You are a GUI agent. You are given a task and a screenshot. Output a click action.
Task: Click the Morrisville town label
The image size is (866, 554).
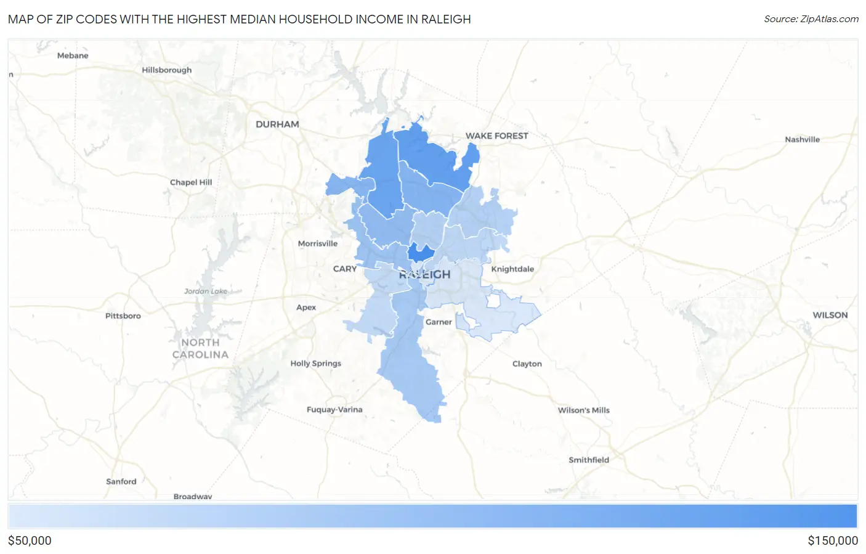coord(318,243)
